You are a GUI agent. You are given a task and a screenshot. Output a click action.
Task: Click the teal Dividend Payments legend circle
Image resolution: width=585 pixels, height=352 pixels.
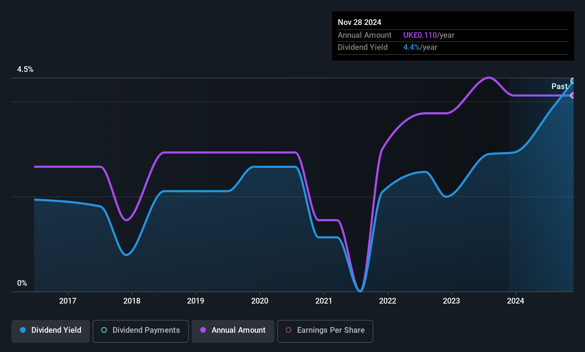104,330
